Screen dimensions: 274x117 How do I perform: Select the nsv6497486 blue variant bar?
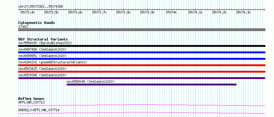click(142, 52)
